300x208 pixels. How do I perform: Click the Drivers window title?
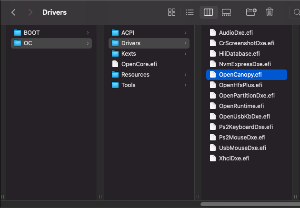pos(55,12)
